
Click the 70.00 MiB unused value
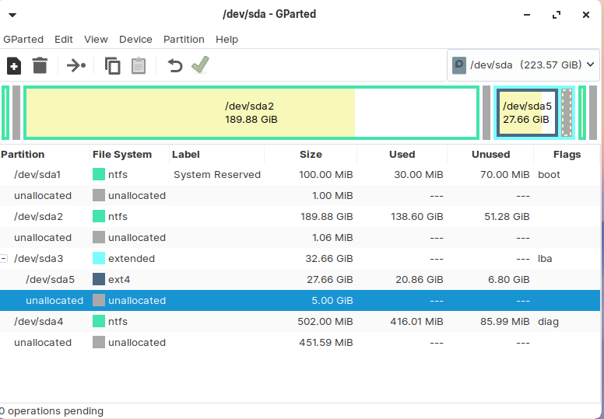[504, 175]
